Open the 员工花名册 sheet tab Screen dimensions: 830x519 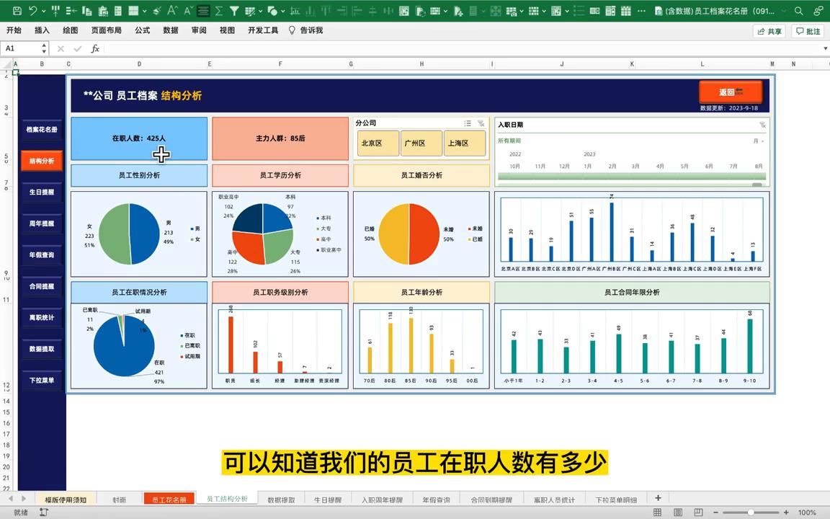coord(169,498)
